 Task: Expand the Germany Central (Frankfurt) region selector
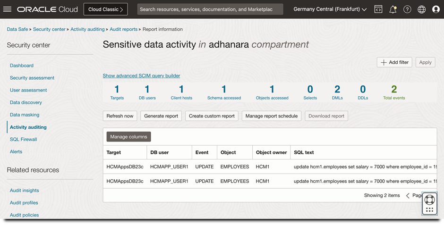(330, 9)
